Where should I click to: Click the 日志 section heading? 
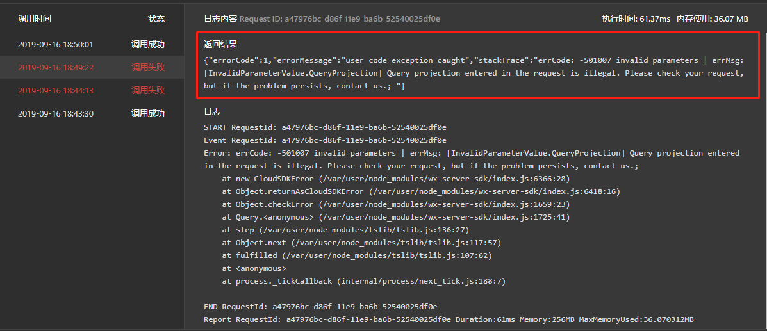coord(212,111)
